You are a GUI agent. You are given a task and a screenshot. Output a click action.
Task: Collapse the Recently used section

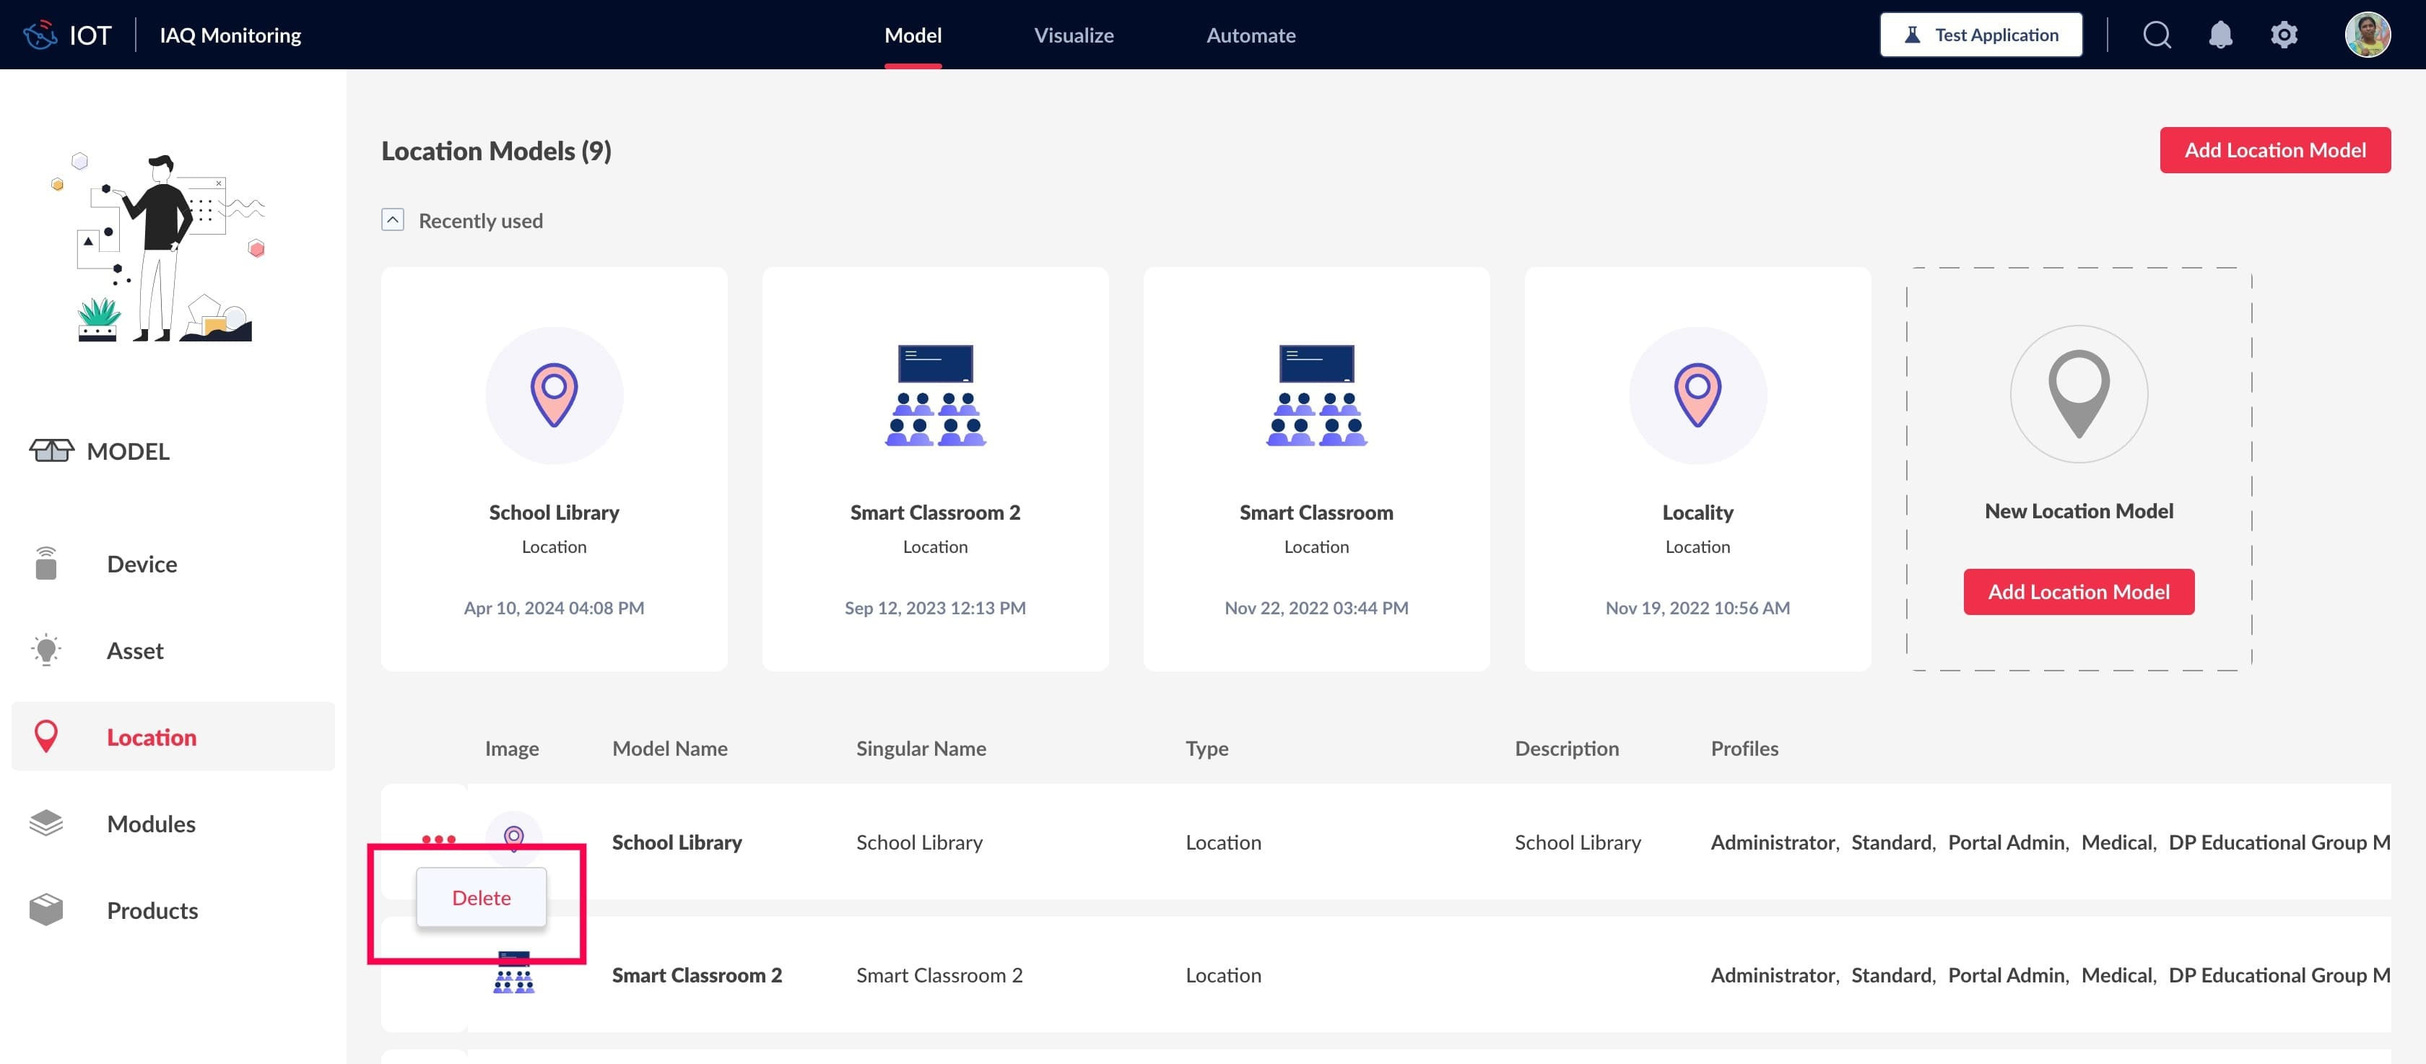[393, 220]
